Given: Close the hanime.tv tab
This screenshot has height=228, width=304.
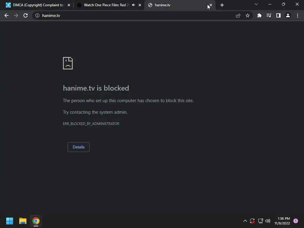Looking at the screenshot, I should point(211,5).
